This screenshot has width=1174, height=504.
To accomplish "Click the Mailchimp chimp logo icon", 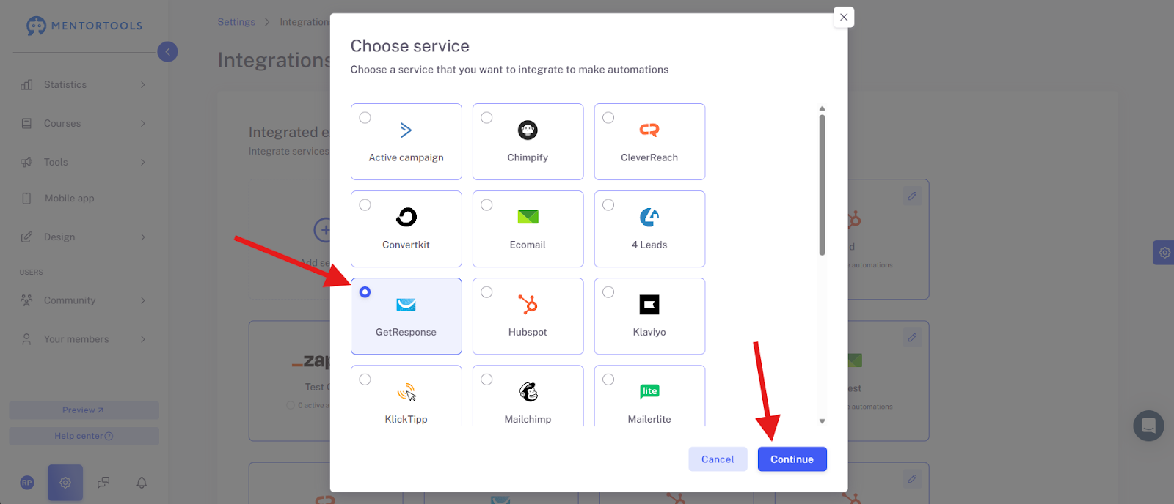I will point(528,392).
